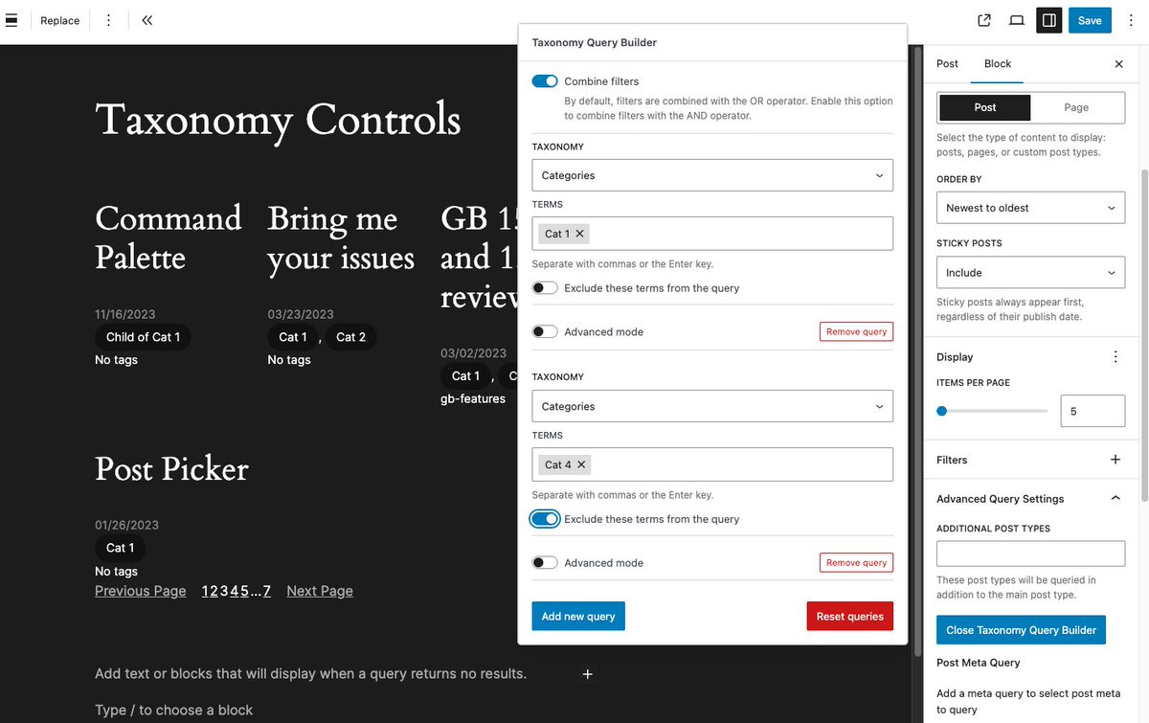Viewport: 1149px width, 723px height.
Task: Remove the Cat 1 term token
Action: click(x=579, y=234)
